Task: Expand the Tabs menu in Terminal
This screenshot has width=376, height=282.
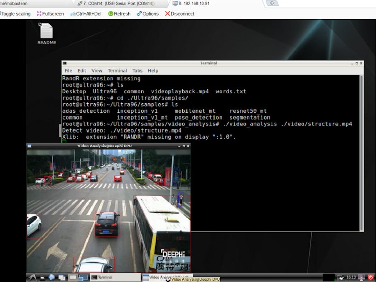Action: coord(137,71)
